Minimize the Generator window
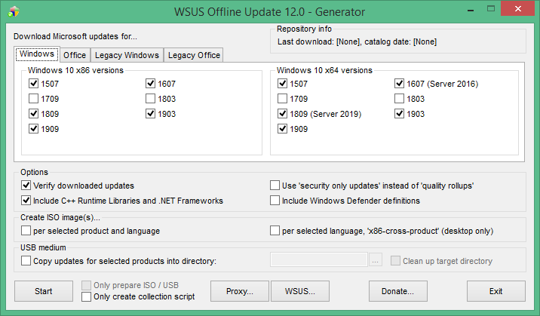This screenshot has width=540, height=316. click(x=471, y=9)
